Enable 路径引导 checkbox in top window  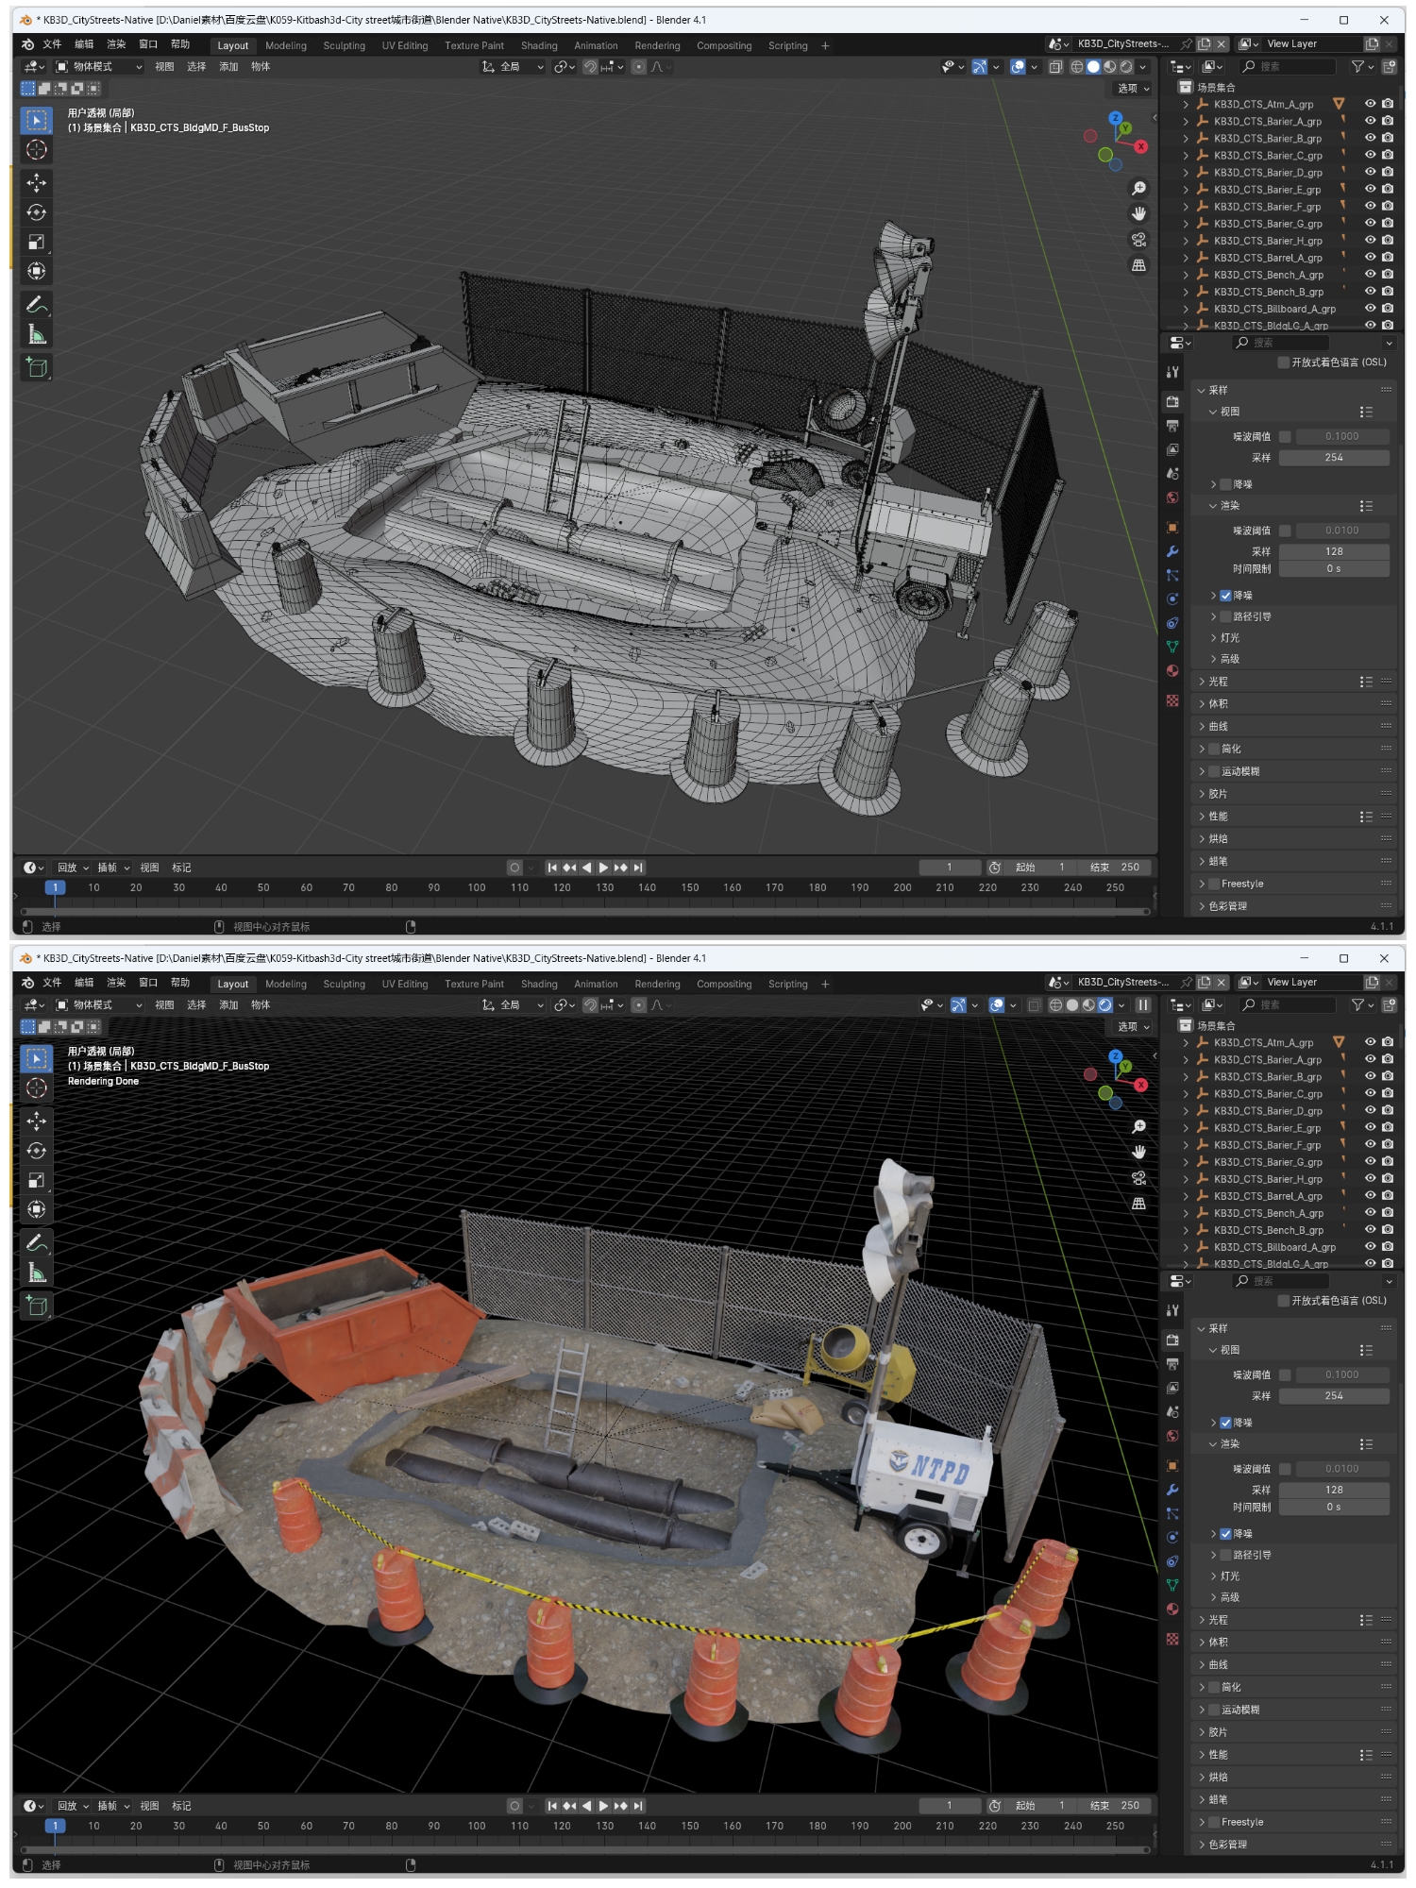[x=1225, y=616]
